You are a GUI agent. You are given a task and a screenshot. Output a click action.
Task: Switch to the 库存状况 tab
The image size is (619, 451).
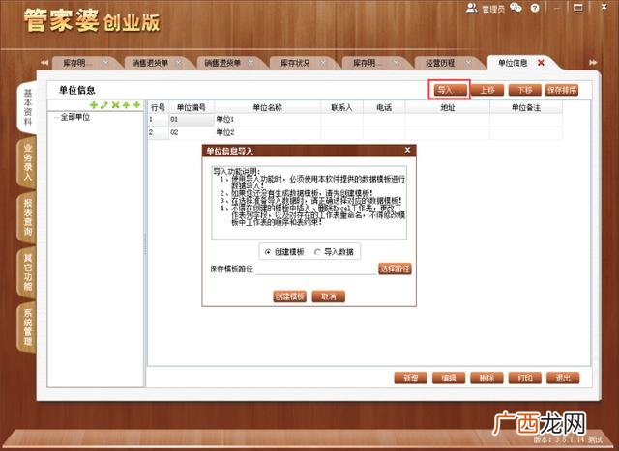click(x=295, y=63)
